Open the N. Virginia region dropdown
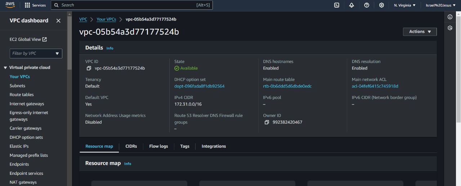Viewport: 461px width, 186px height. 405,5
